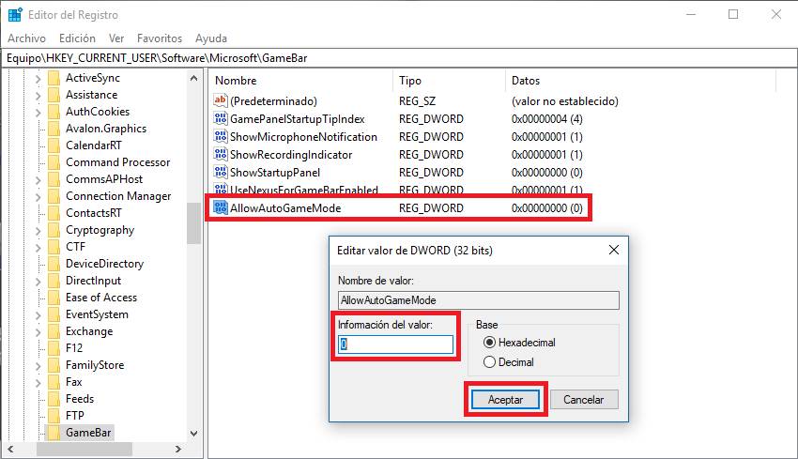Click the (Predeterminado) string value icon
798x459 pixels.
pyautogui.click(x=221, y=100)
